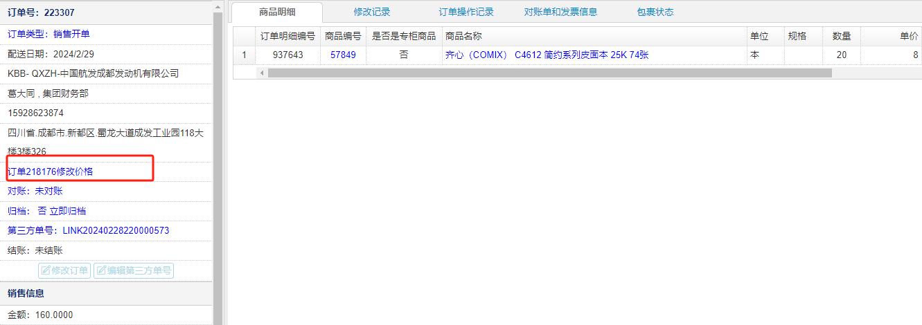Select the unit cell 本
Image resolution: width=922 pixels, height=325 pixels.
point(765,55)
